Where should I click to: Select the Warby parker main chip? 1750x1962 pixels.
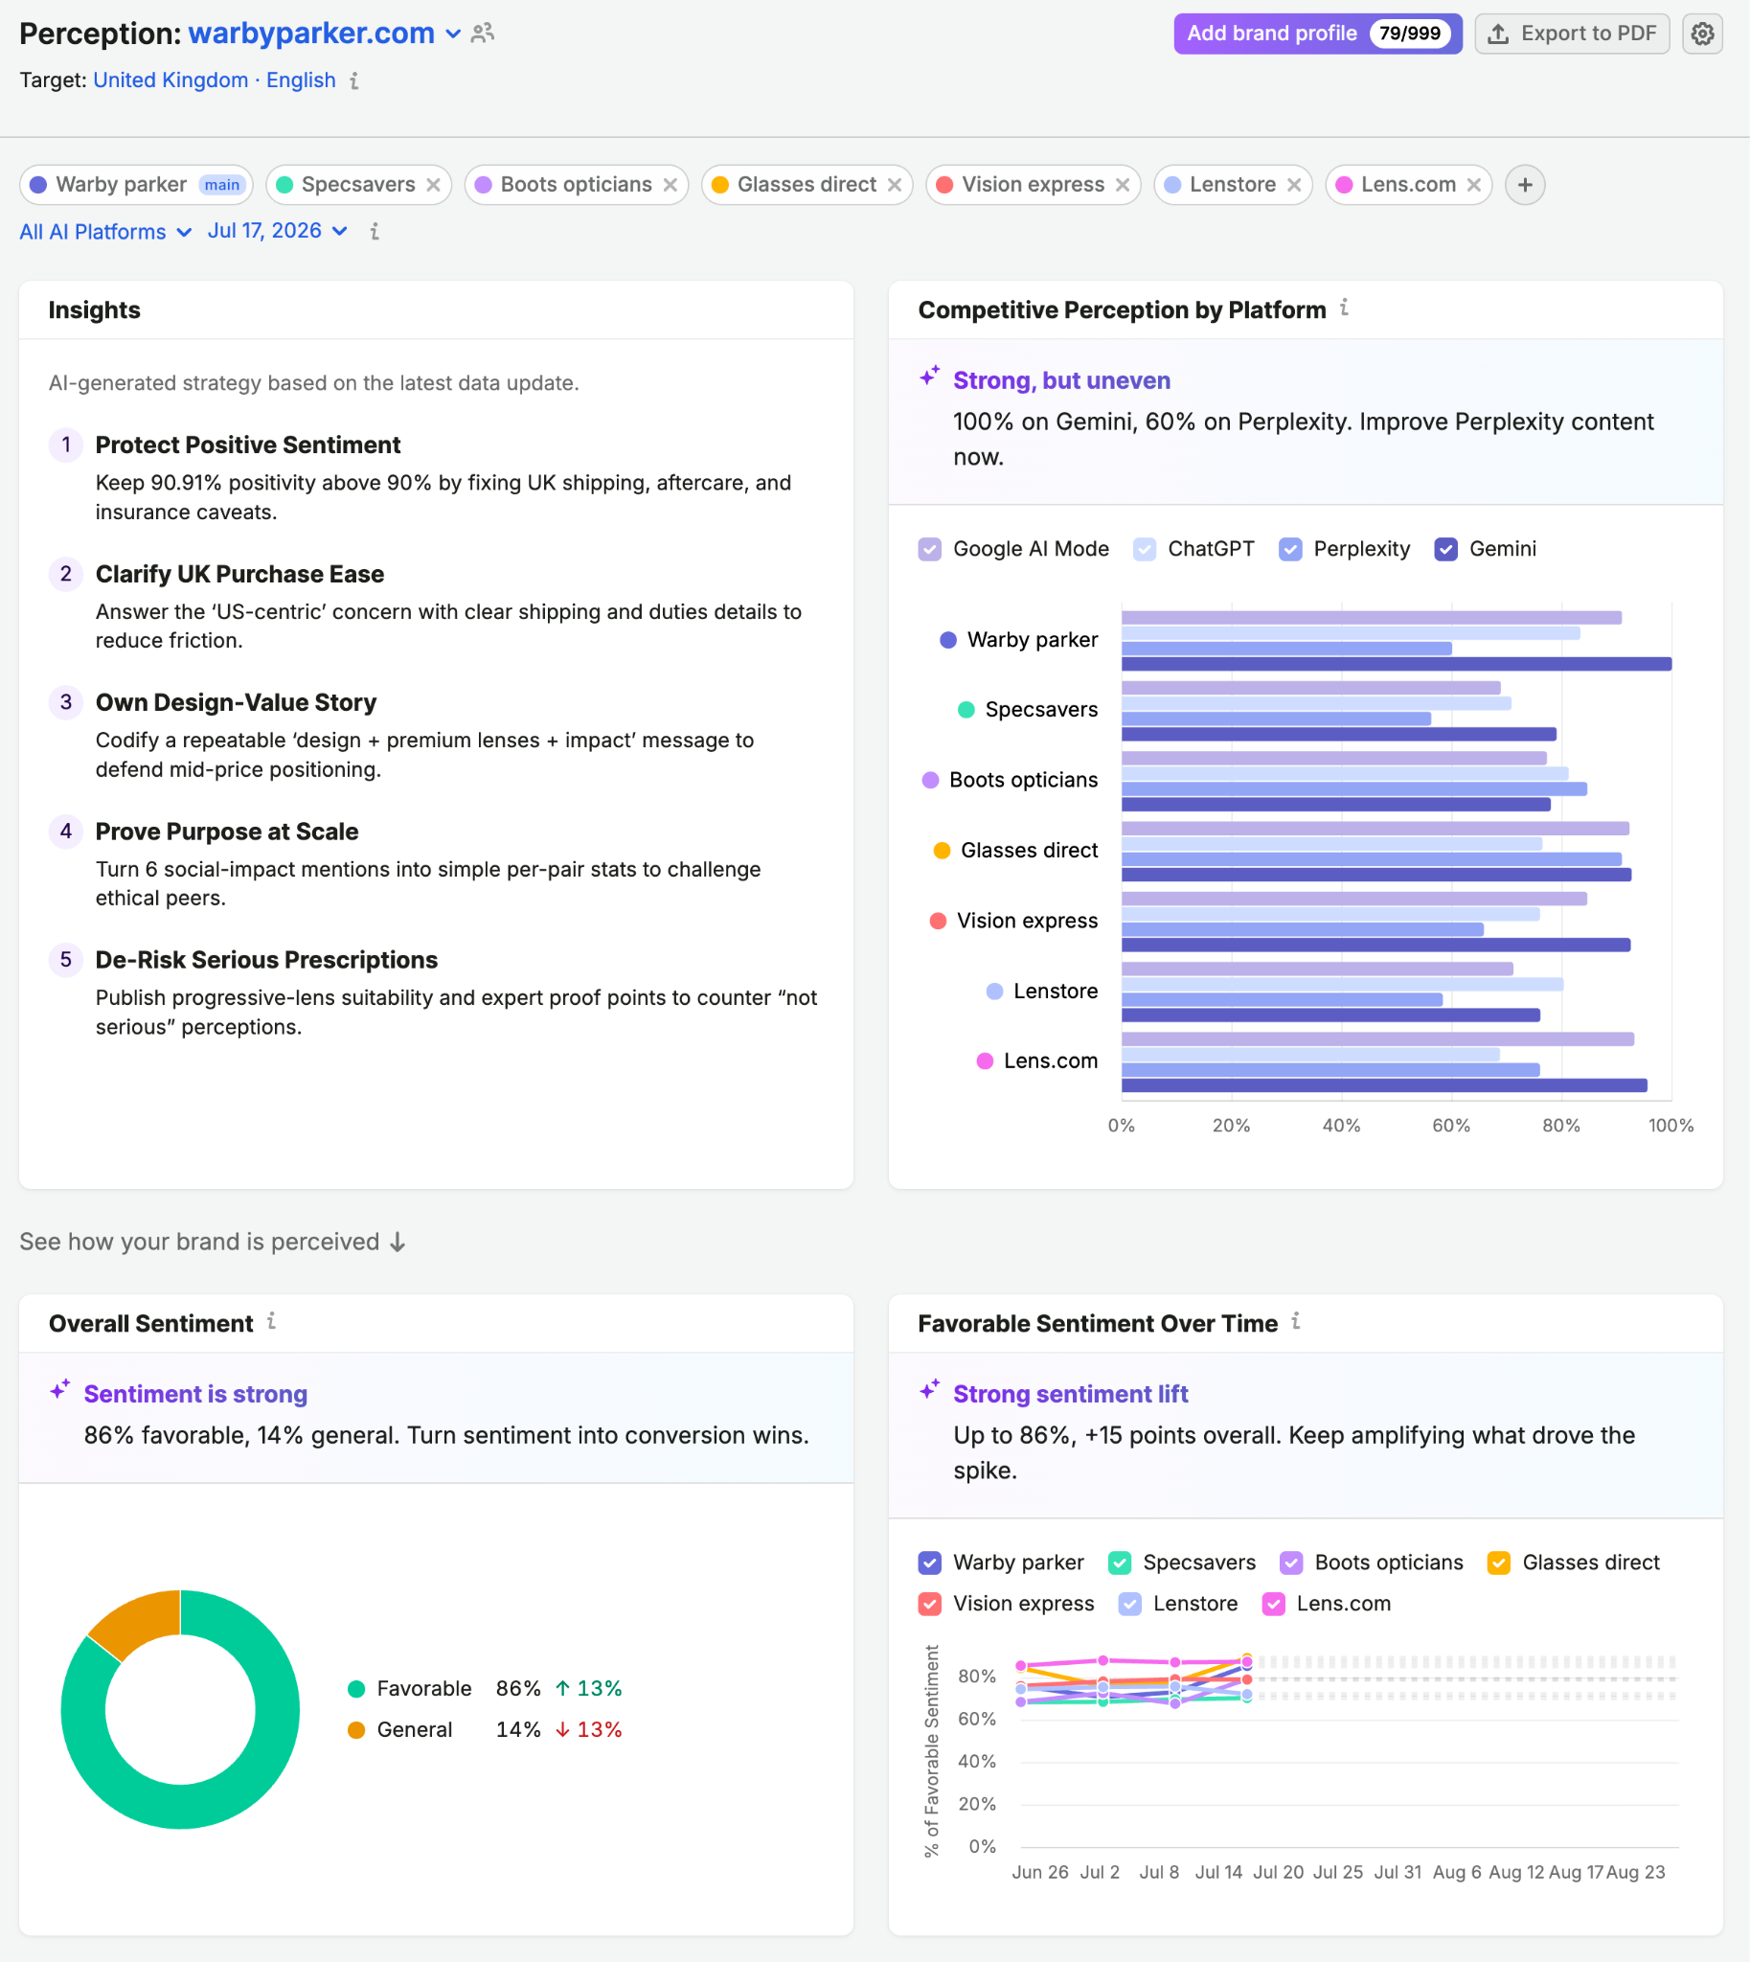point(136,185)
